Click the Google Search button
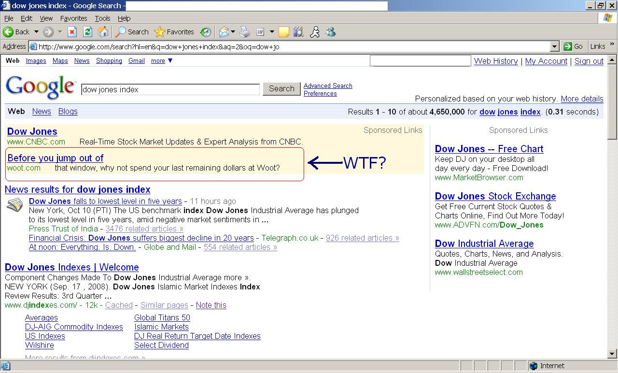Screen dimensions: 618x373 tap(281, 89)
